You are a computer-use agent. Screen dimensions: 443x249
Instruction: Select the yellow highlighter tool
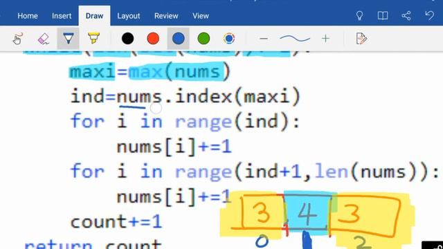(93, 39)
